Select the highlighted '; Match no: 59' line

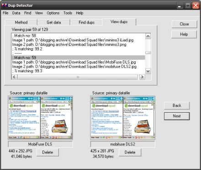tap(79, 58)
